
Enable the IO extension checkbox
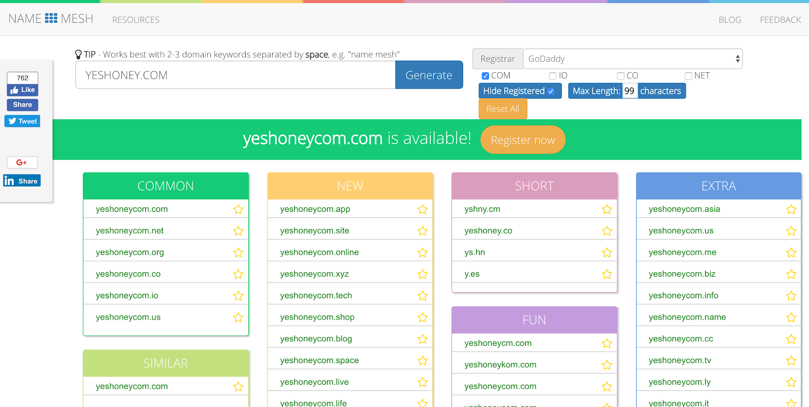[x=553, y=76]
